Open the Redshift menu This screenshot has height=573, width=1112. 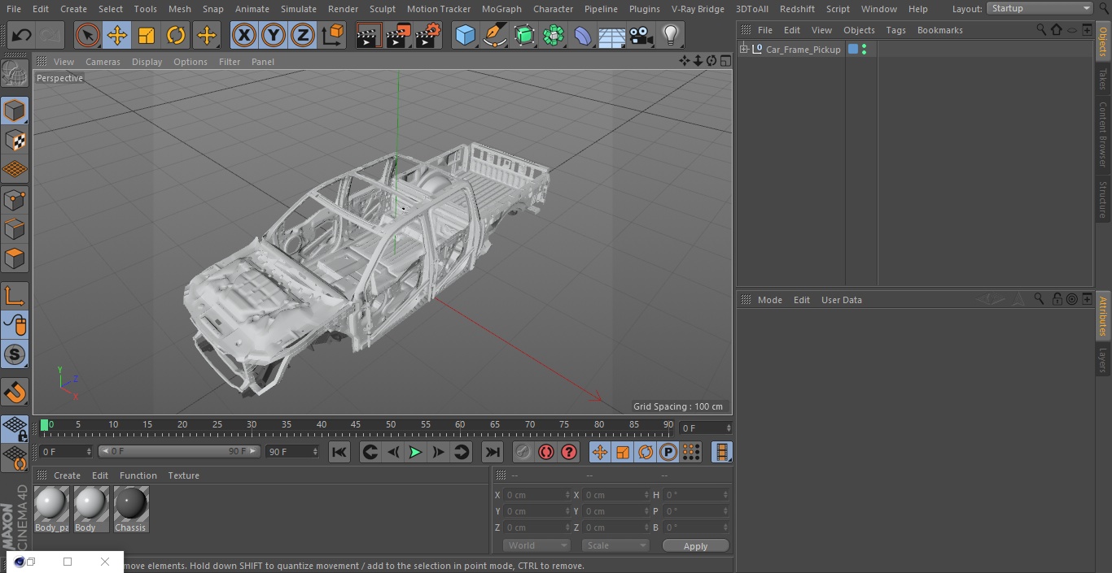click(797, 9)
